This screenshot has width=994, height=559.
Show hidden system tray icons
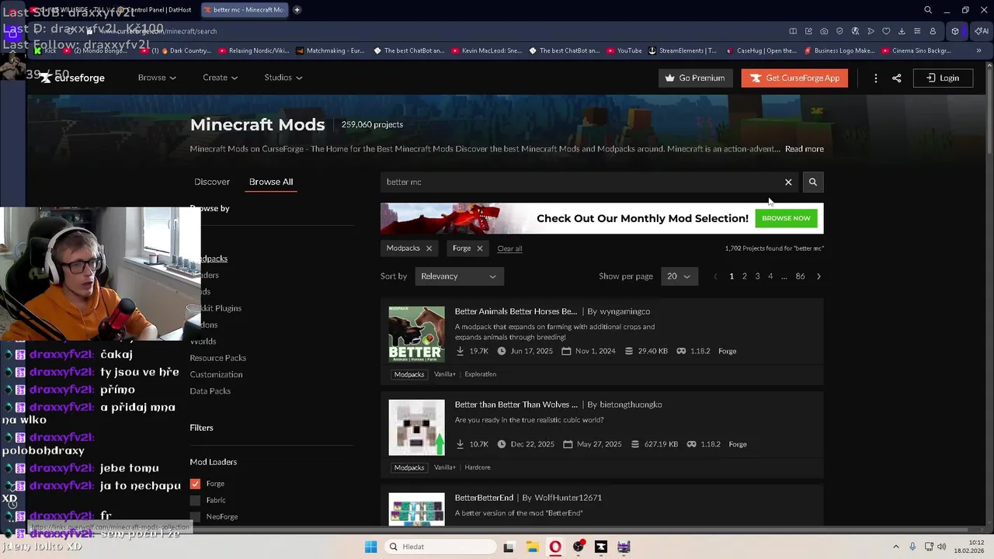(895, 547)
